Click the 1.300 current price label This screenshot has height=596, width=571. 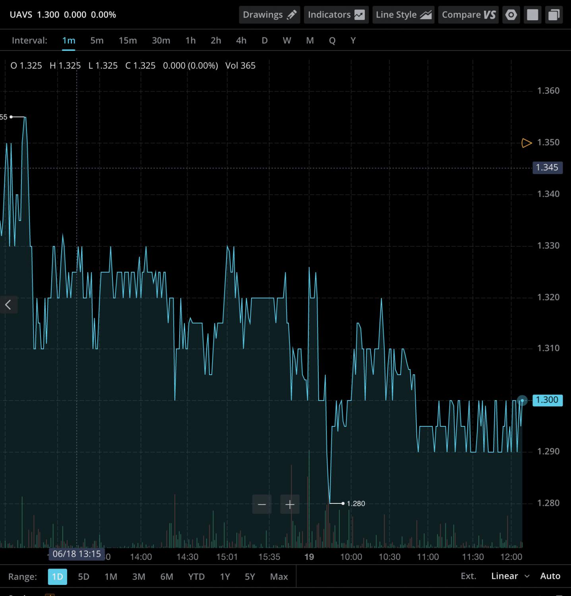(547, 400)
